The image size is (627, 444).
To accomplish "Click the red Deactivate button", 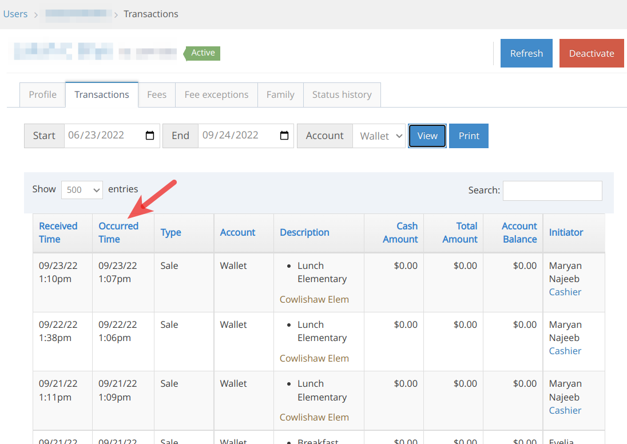I will [x=592, y=53].
